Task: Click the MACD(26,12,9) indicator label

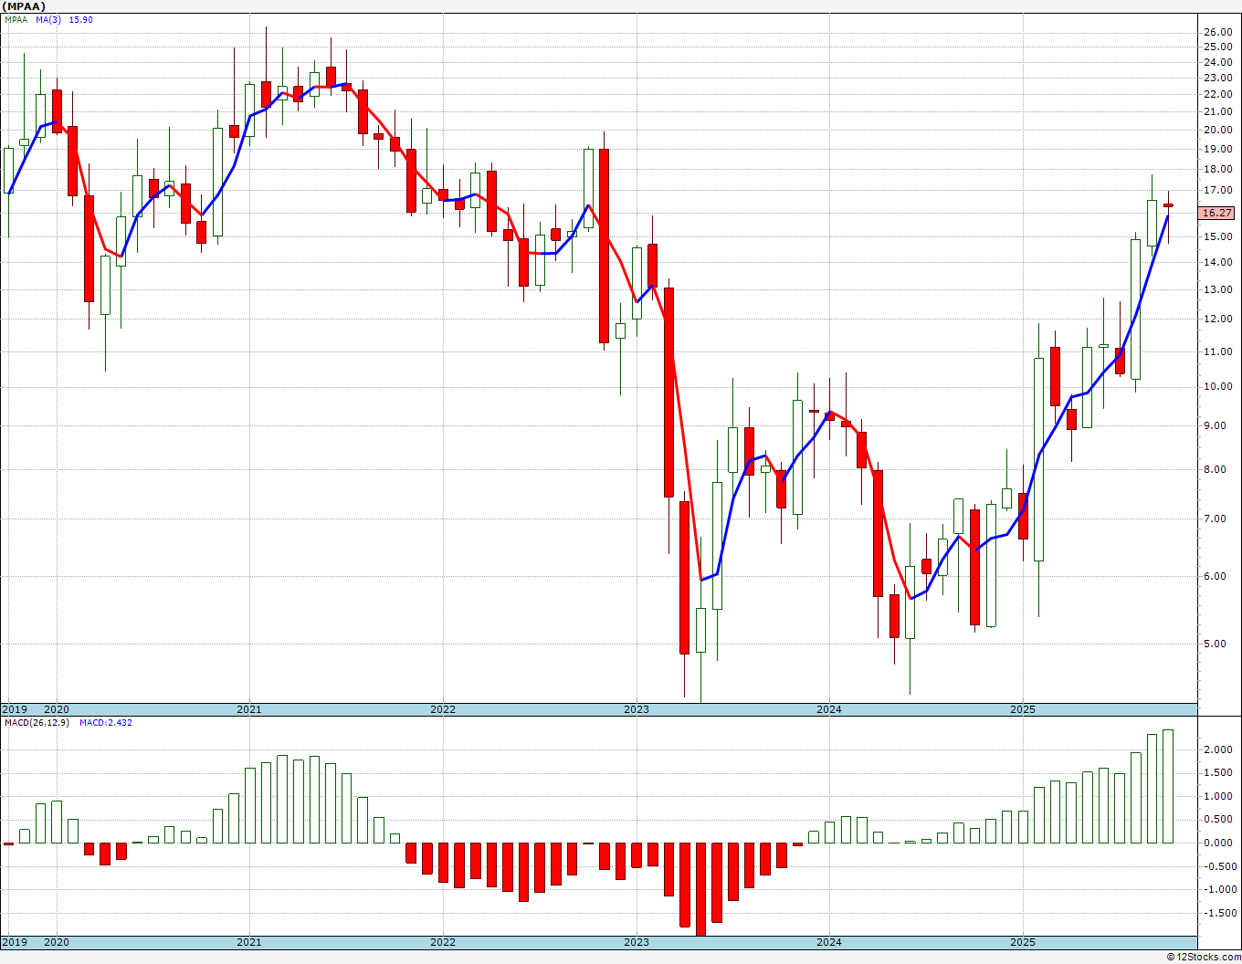Action: coord(37,723)
